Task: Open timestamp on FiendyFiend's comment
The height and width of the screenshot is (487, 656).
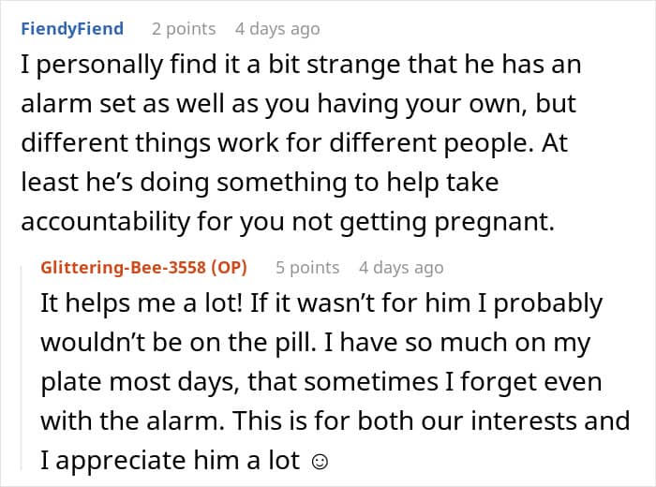Action: click(x=277, y=29)
